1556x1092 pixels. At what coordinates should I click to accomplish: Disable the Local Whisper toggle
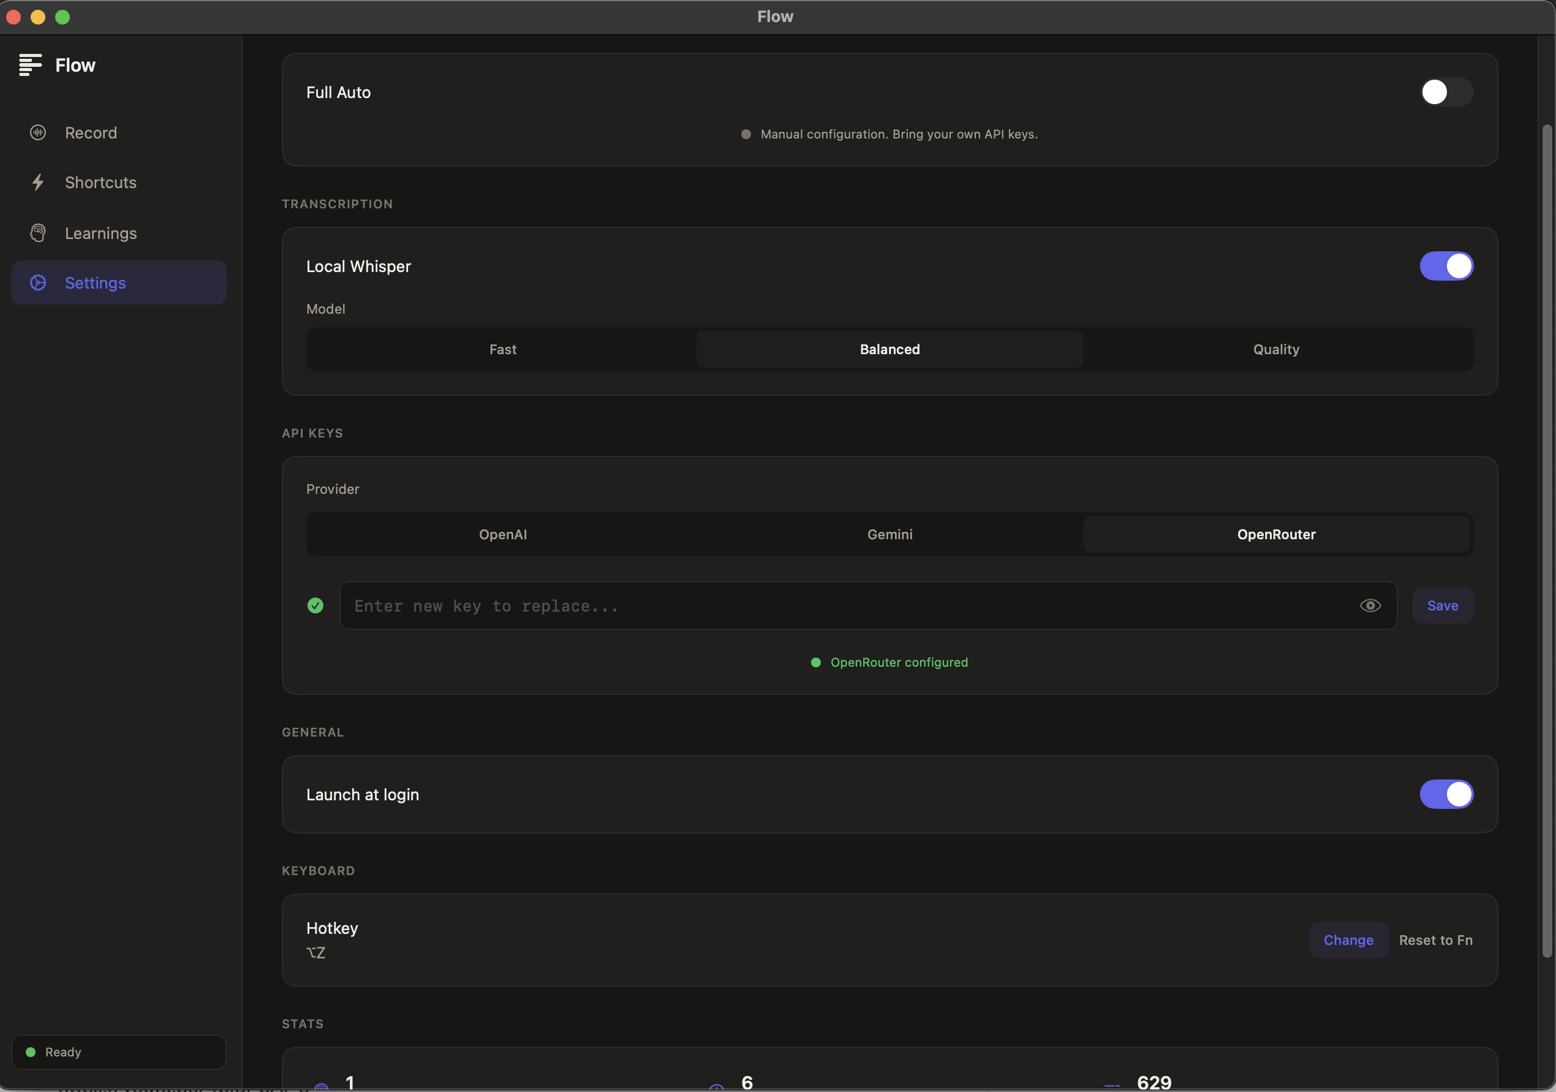(x=1446, y=266)
